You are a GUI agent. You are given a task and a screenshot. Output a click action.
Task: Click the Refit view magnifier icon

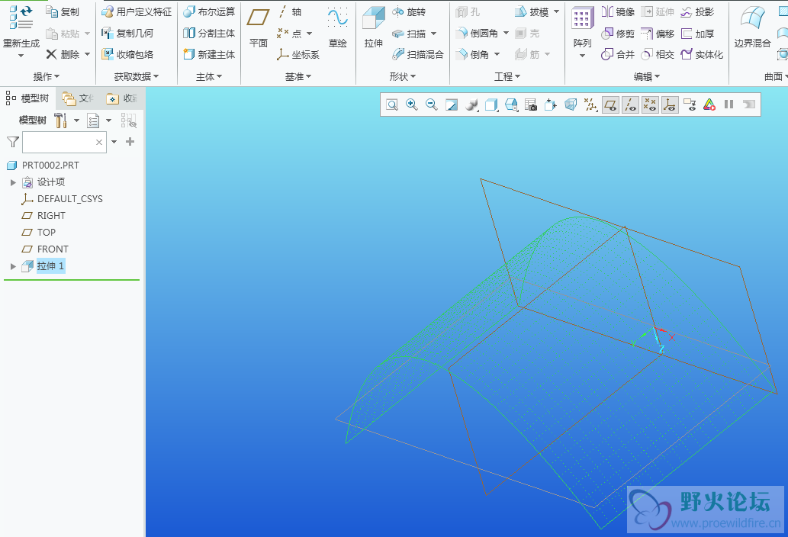(392, 105)
